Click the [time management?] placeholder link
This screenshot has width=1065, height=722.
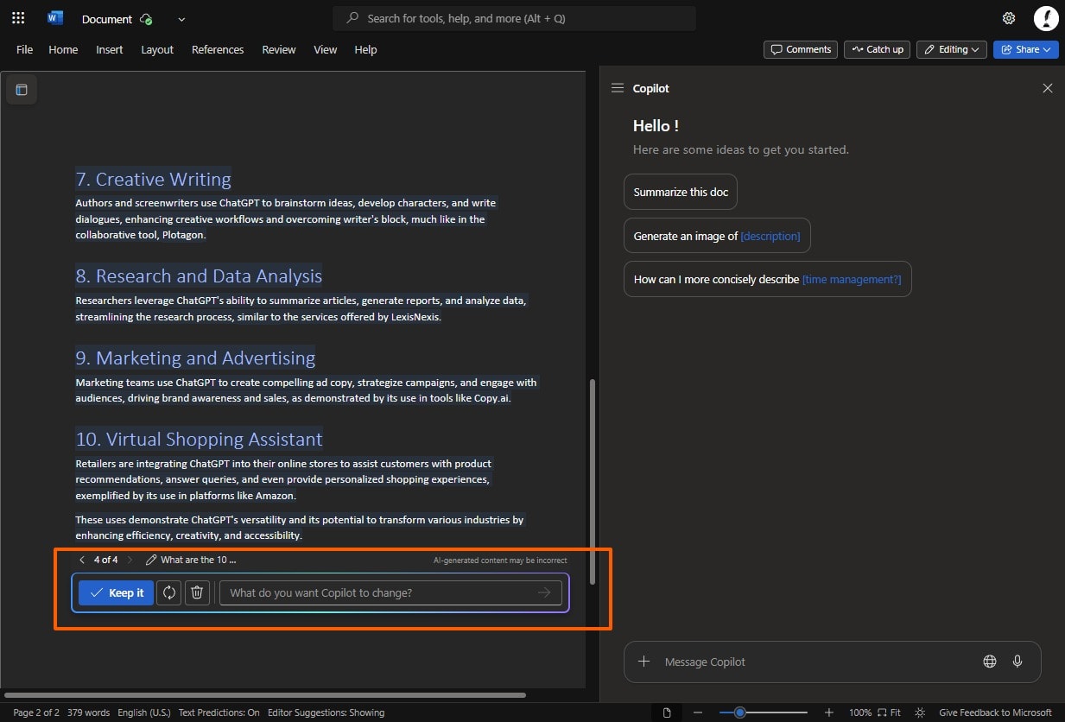click(852, 279)
